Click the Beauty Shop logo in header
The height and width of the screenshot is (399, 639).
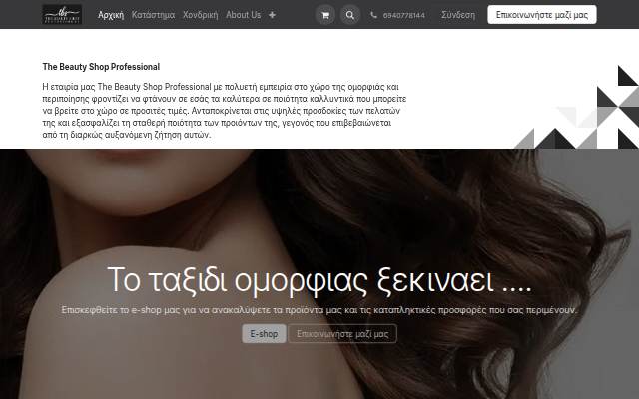pos(62,15)
